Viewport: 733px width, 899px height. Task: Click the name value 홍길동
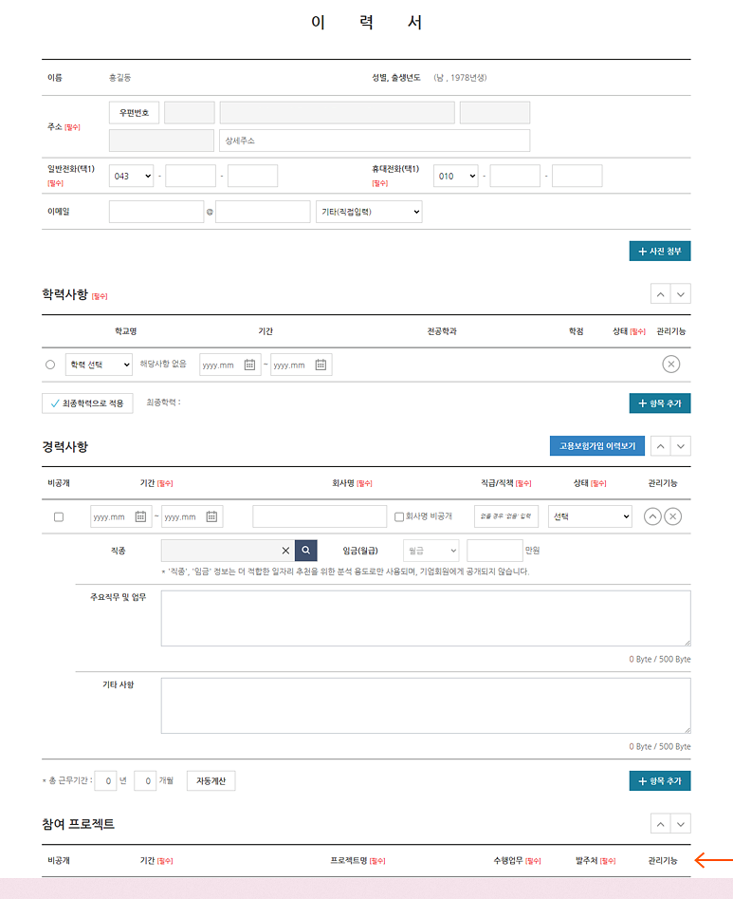click(120, 78)
